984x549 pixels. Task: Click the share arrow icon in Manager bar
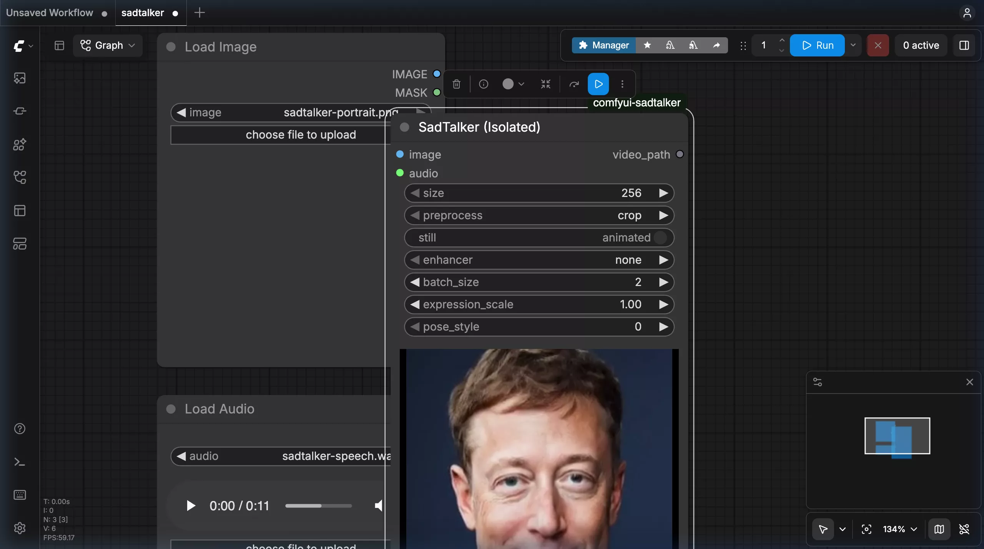coord(716,45)
